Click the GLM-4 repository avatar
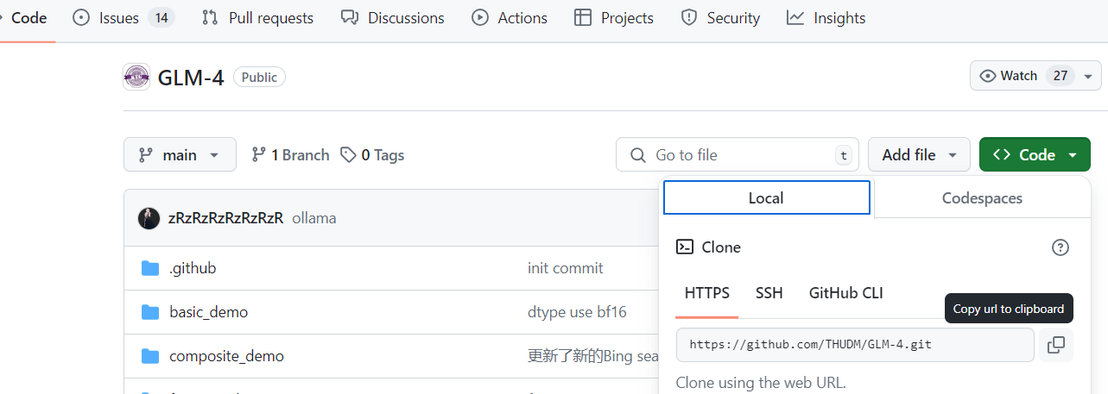Screen dimensions: 1108x394 (136, 77)
